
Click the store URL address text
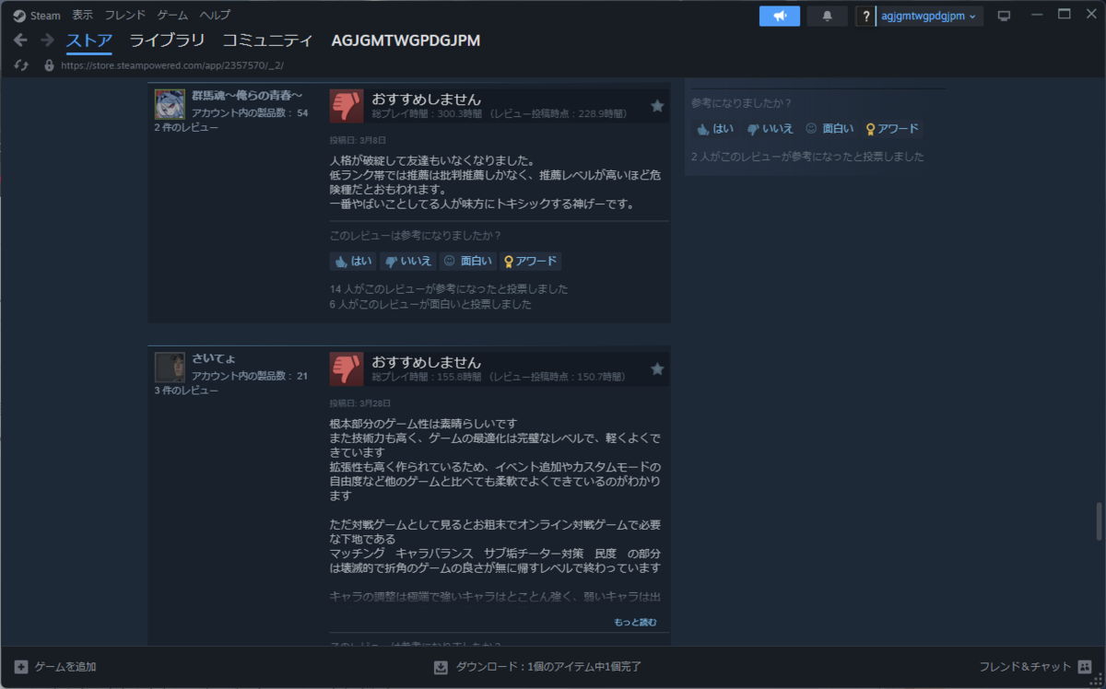172,65
